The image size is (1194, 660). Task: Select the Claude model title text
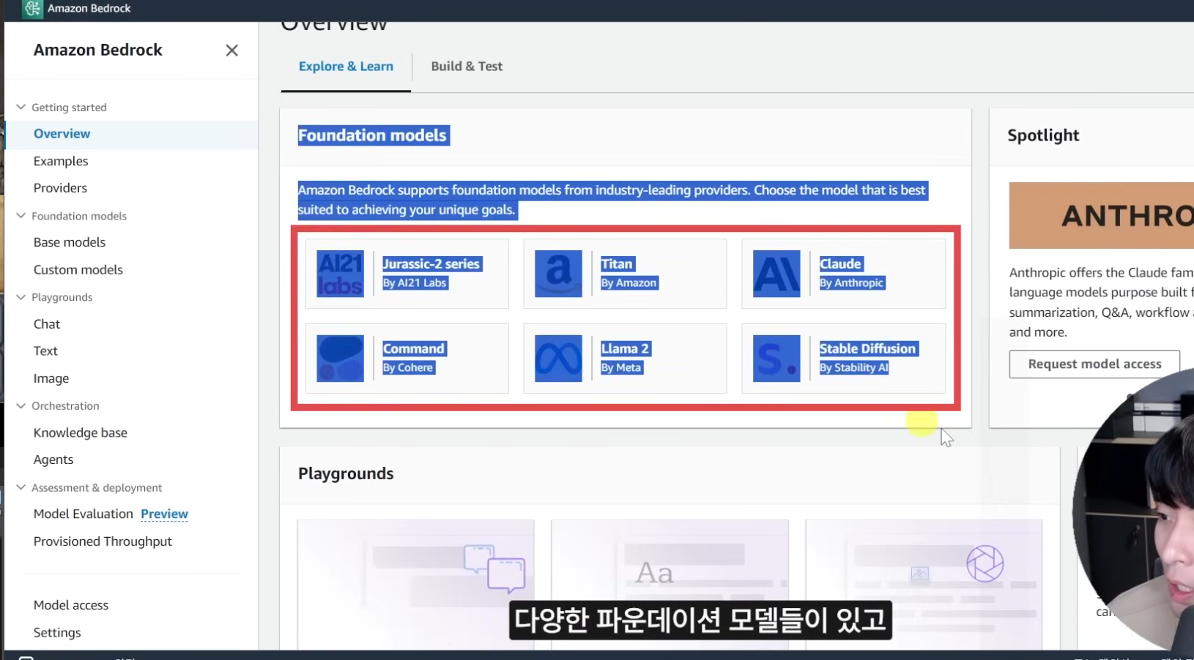coord(840,264)
